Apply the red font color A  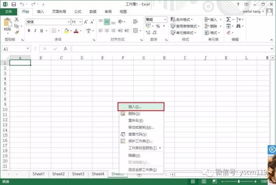[76, 31]
